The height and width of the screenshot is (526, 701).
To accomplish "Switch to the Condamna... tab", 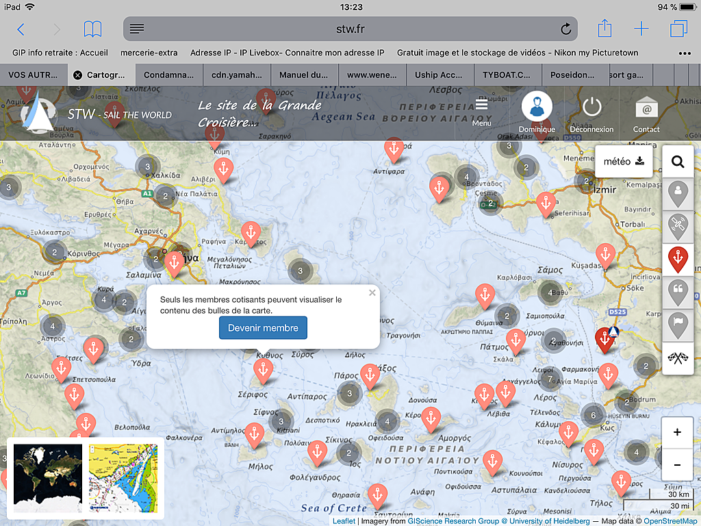I will coord(168,75).
